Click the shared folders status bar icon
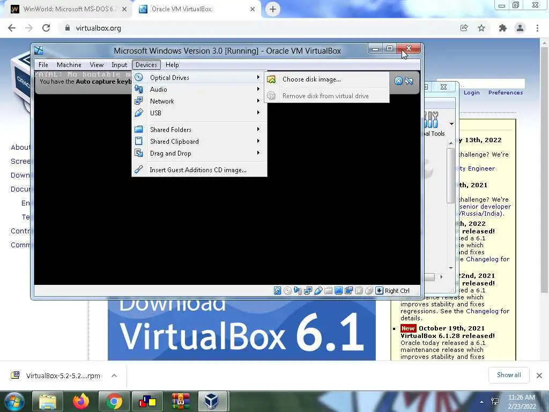 [329, 290]
